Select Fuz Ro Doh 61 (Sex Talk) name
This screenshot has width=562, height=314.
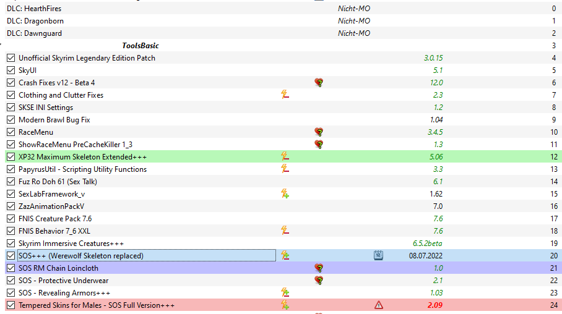click(58, 182)
